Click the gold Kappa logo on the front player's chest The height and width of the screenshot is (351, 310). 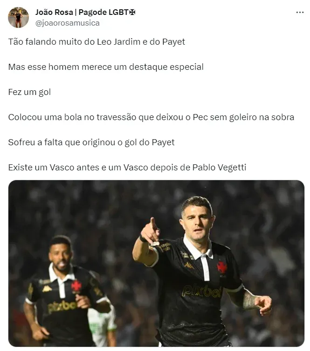[x=189, y=265]
